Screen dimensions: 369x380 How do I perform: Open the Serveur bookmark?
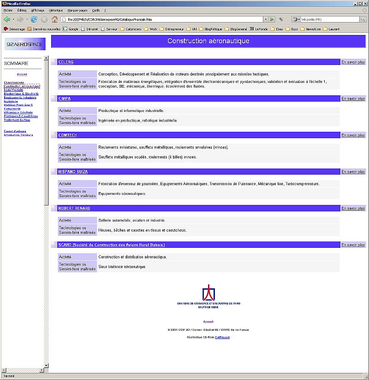tap(109, 29)
